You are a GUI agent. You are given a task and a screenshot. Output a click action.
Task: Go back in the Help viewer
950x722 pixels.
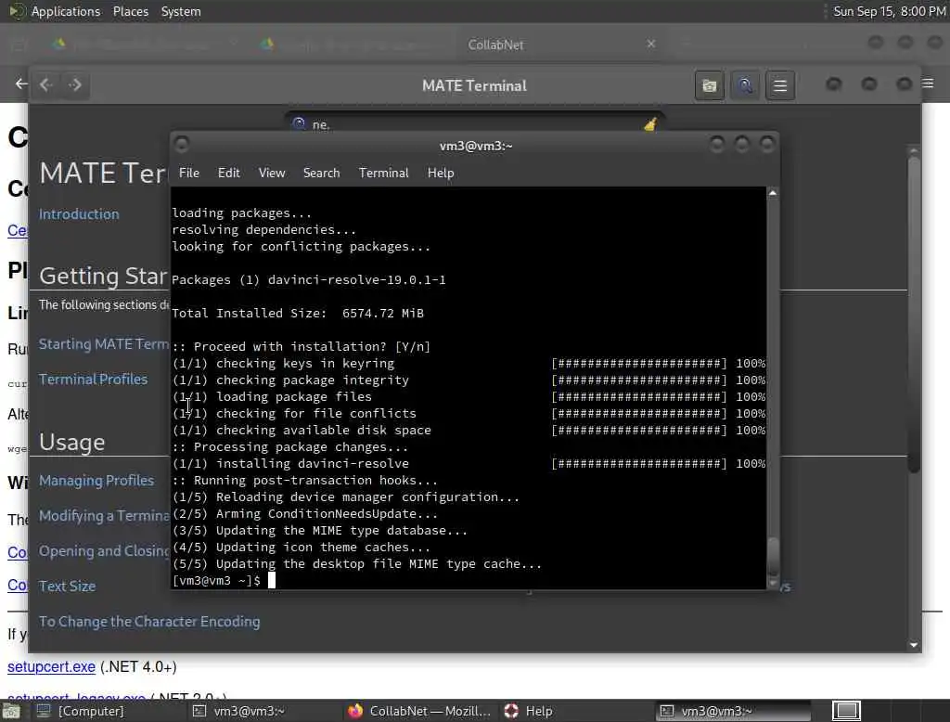click(x=46, y=84)
